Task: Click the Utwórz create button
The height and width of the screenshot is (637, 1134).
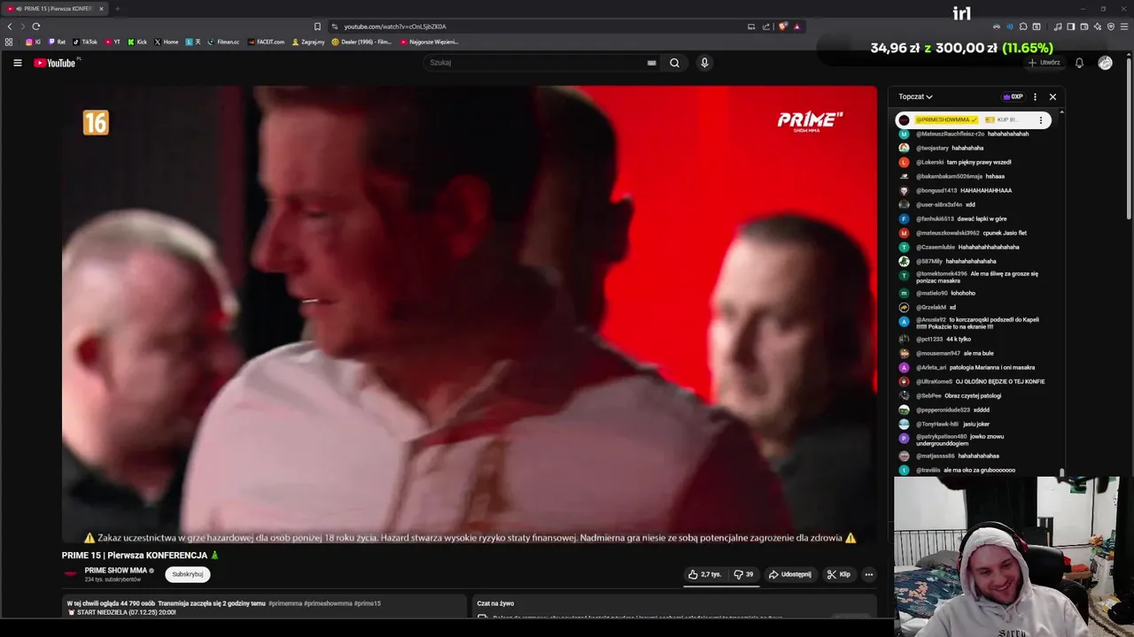Action: click(x=1045, y=63)
